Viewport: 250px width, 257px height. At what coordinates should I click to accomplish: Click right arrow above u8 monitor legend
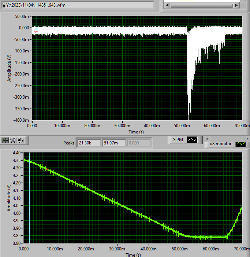[x=247, y=139]
